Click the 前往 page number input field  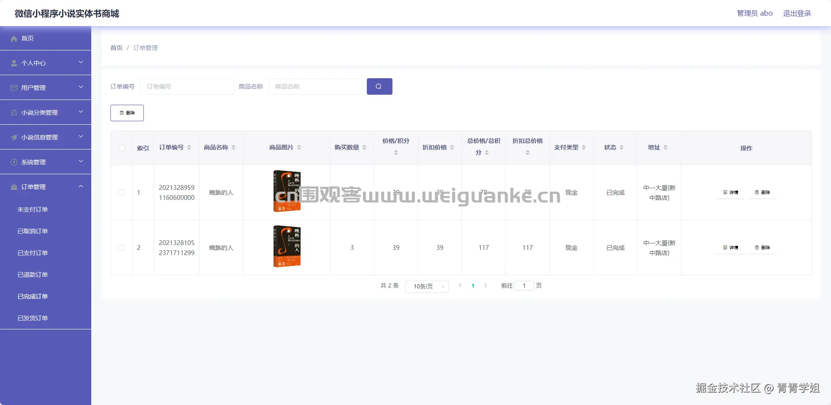point(525,285)
